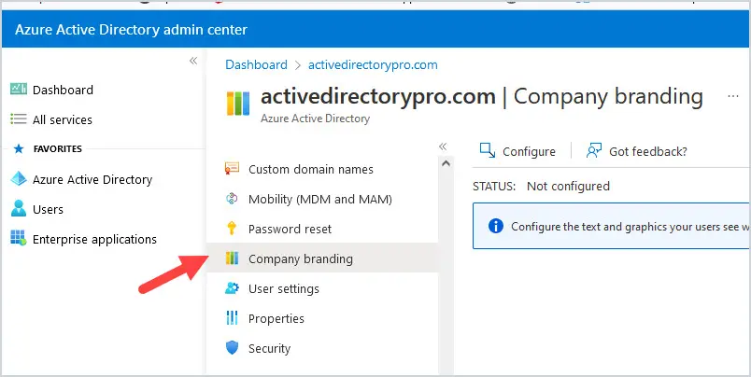Viewport: 751px width, 377px height.
Task: Open Enterprise applications in sidebar
Action: [95, 239]
